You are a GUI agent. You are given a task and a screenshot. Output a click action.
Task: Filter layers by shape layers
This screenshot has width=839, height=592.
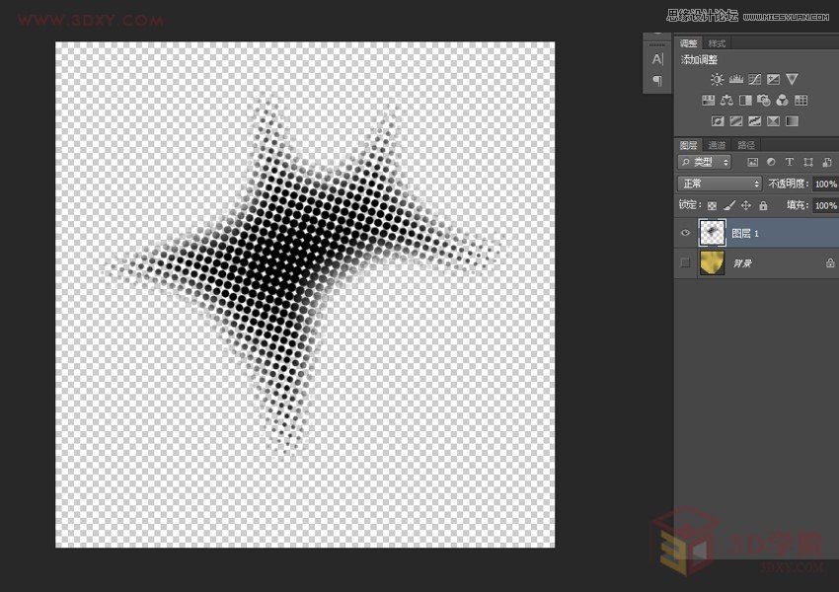pos(808,162)
